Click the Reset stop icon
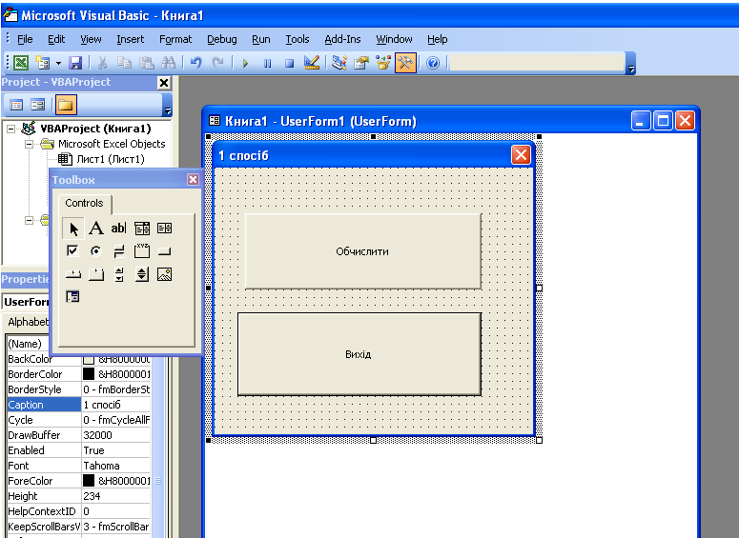This screenshot has height=538, width=739. point(289,63)
